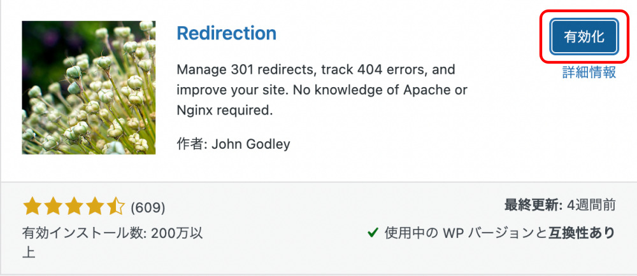Click the 使用中の WP バージョンと text
This screenshot has height=276, width=637.
pos(466,233)
